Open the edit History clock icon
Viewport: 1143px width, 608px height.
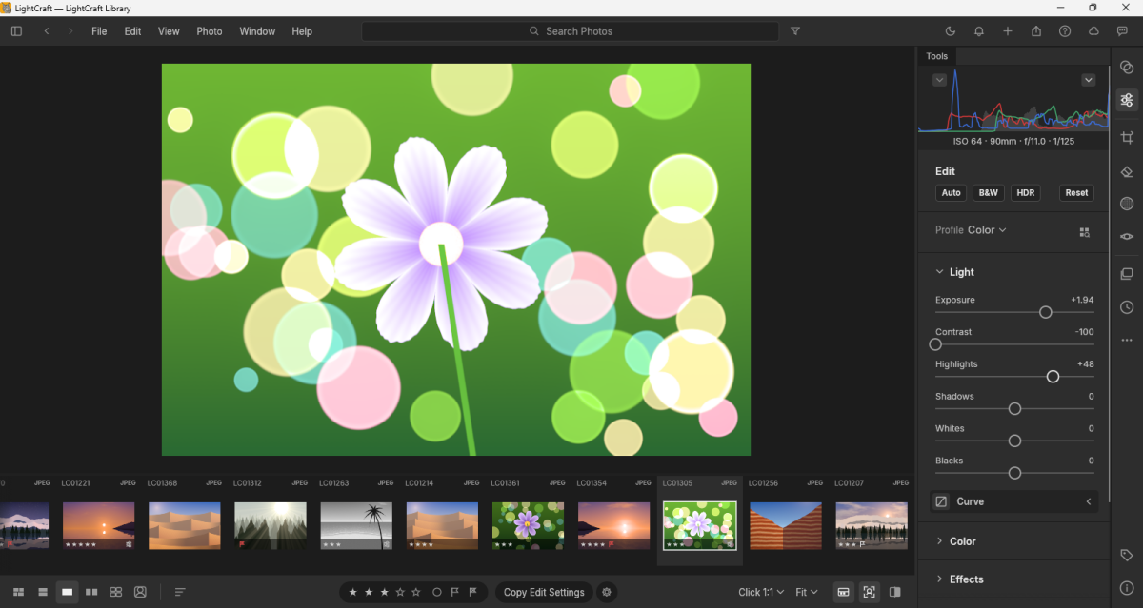tap(1127, 307)
